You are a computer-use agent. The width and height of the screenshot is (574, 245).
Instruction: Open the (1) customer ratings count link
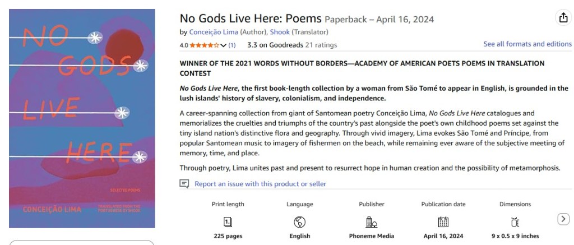(232, 45)
